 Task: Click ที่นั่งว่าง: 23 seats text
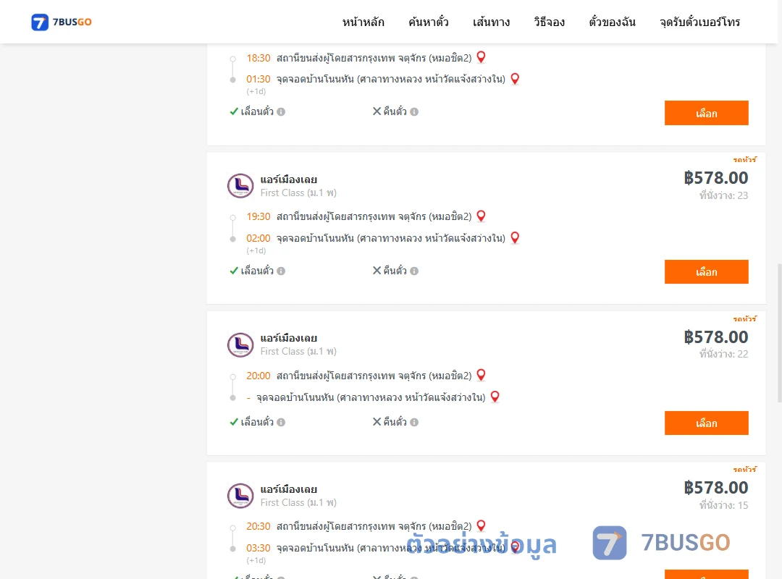[723, 195]
